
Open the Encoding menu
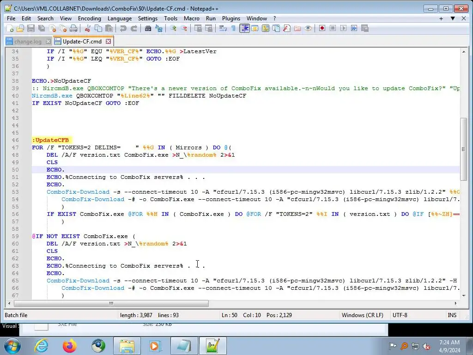90,18
